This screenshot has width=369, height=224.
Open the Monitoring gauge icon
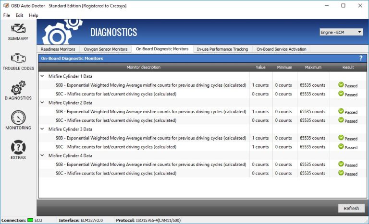pyautogui.click(x=18, y=118)
